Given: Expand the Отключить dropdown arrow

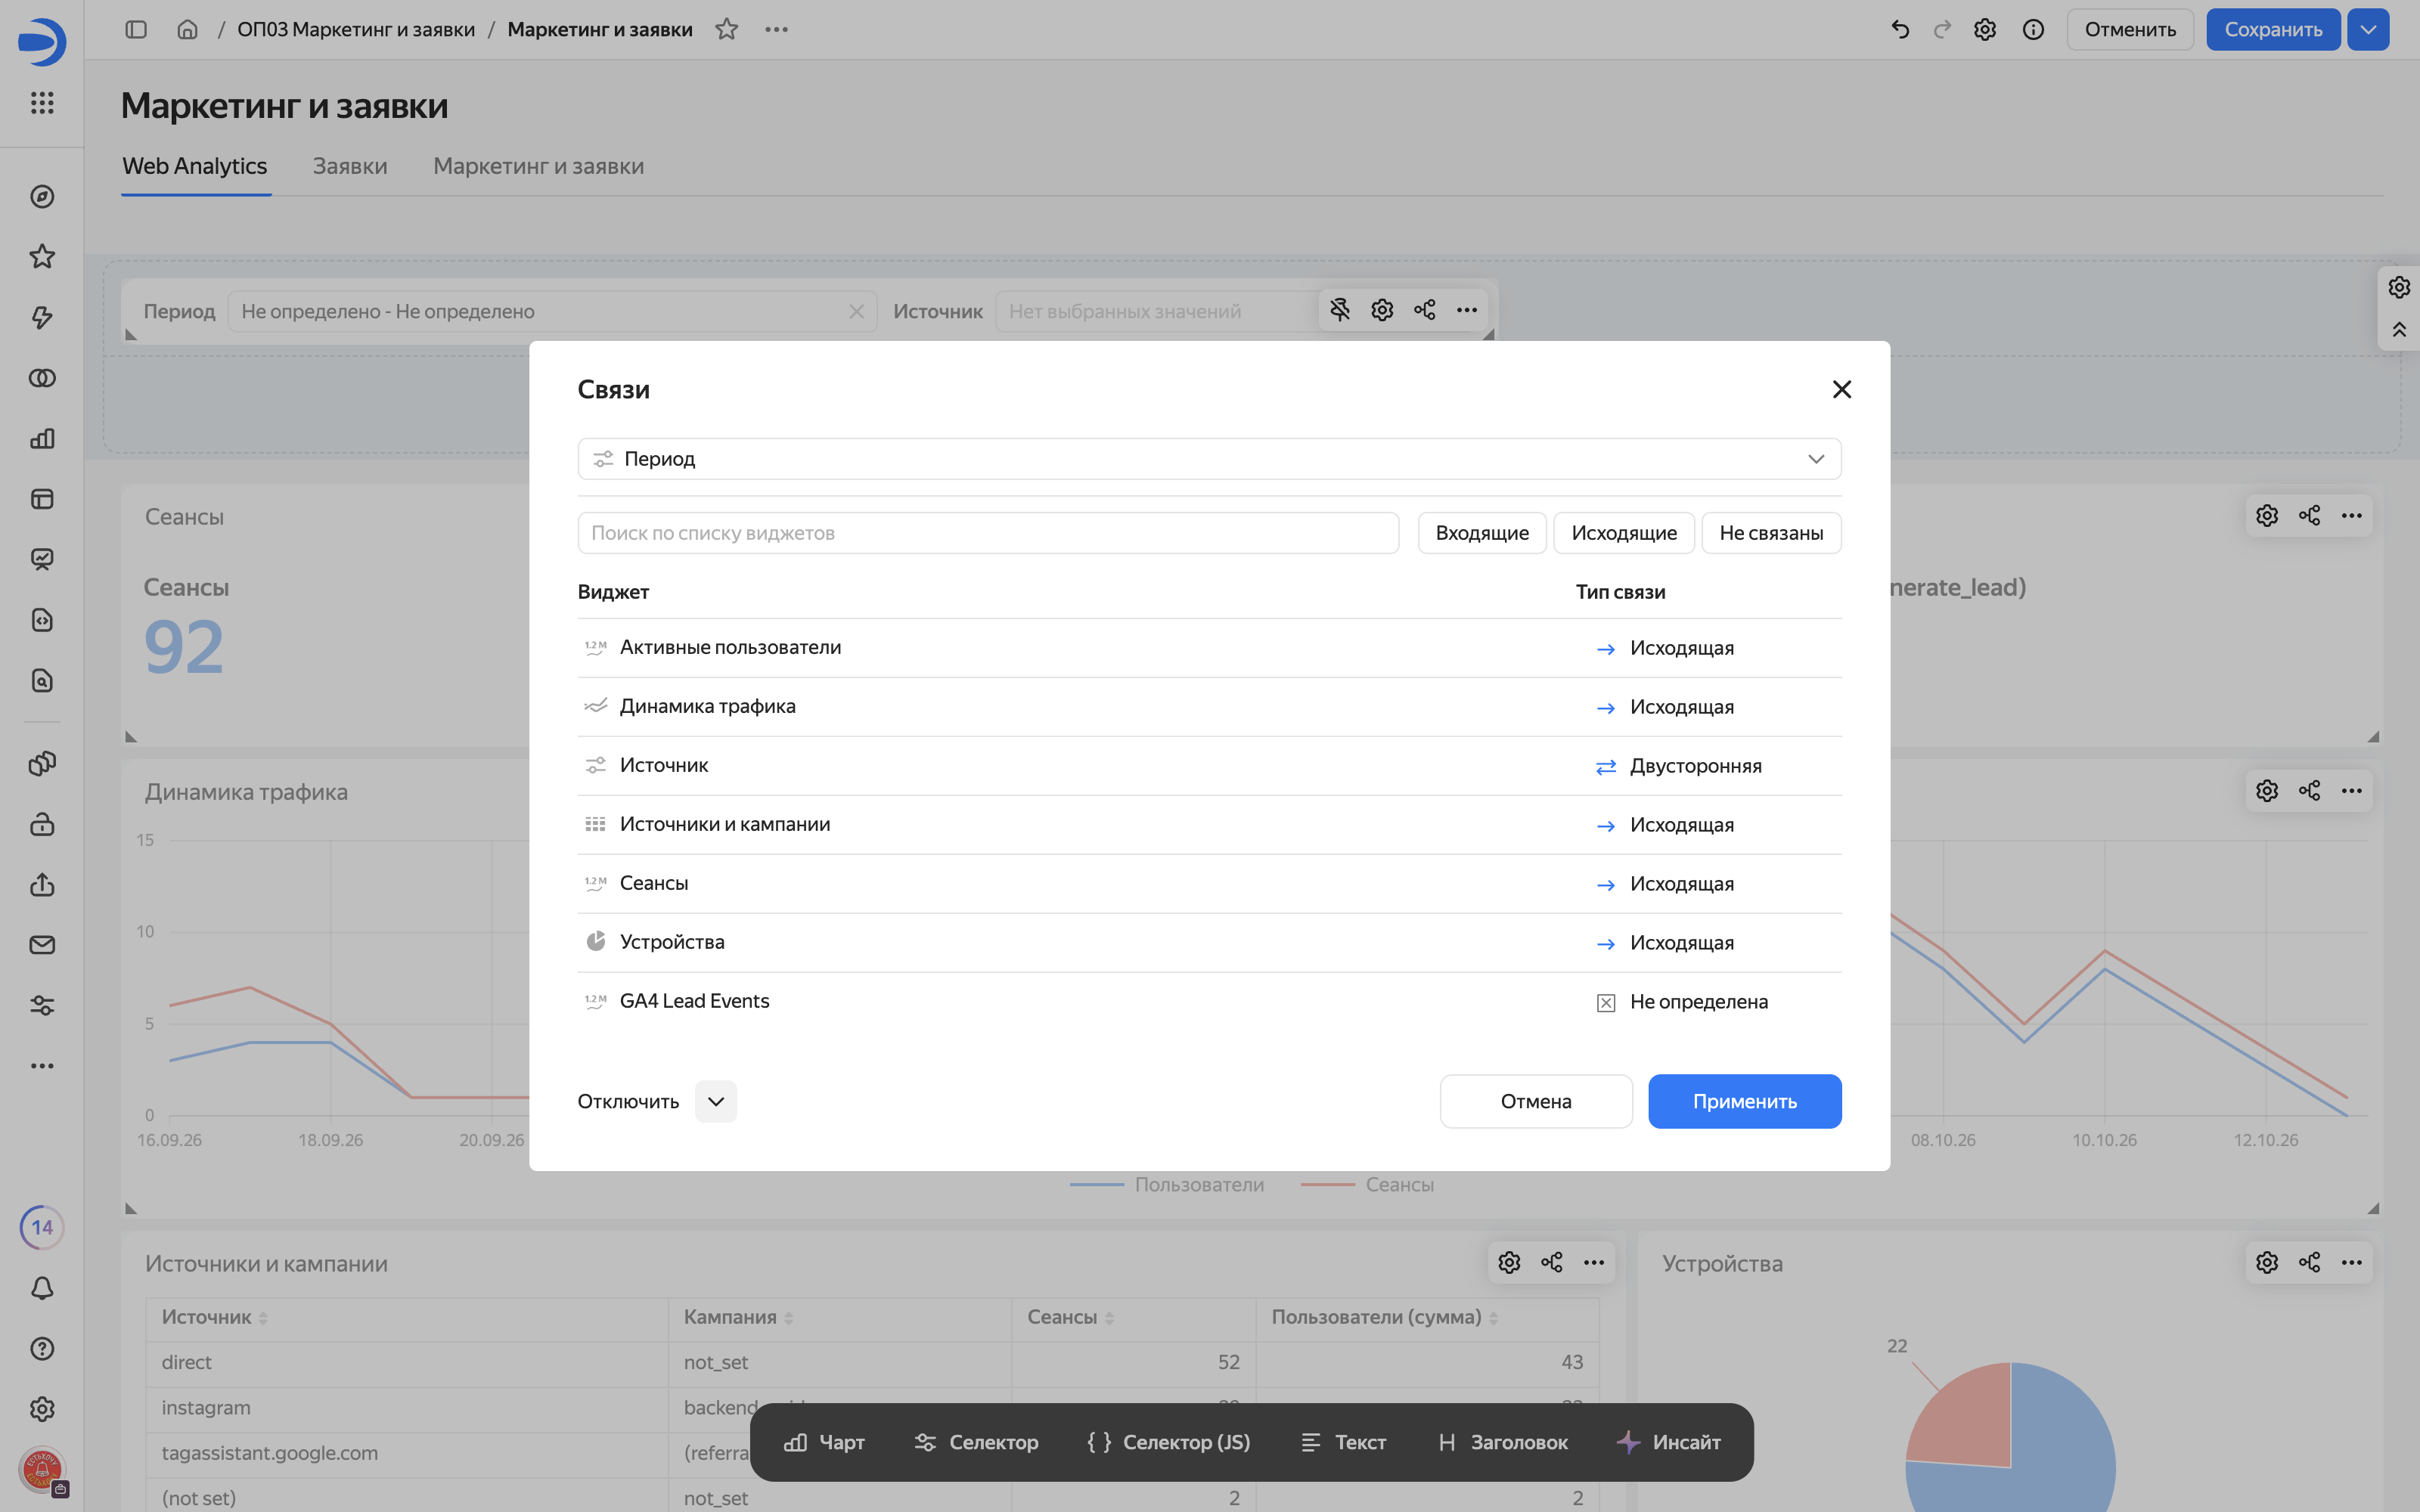Looking at the screenshot, I should (x=716, y=1101).
